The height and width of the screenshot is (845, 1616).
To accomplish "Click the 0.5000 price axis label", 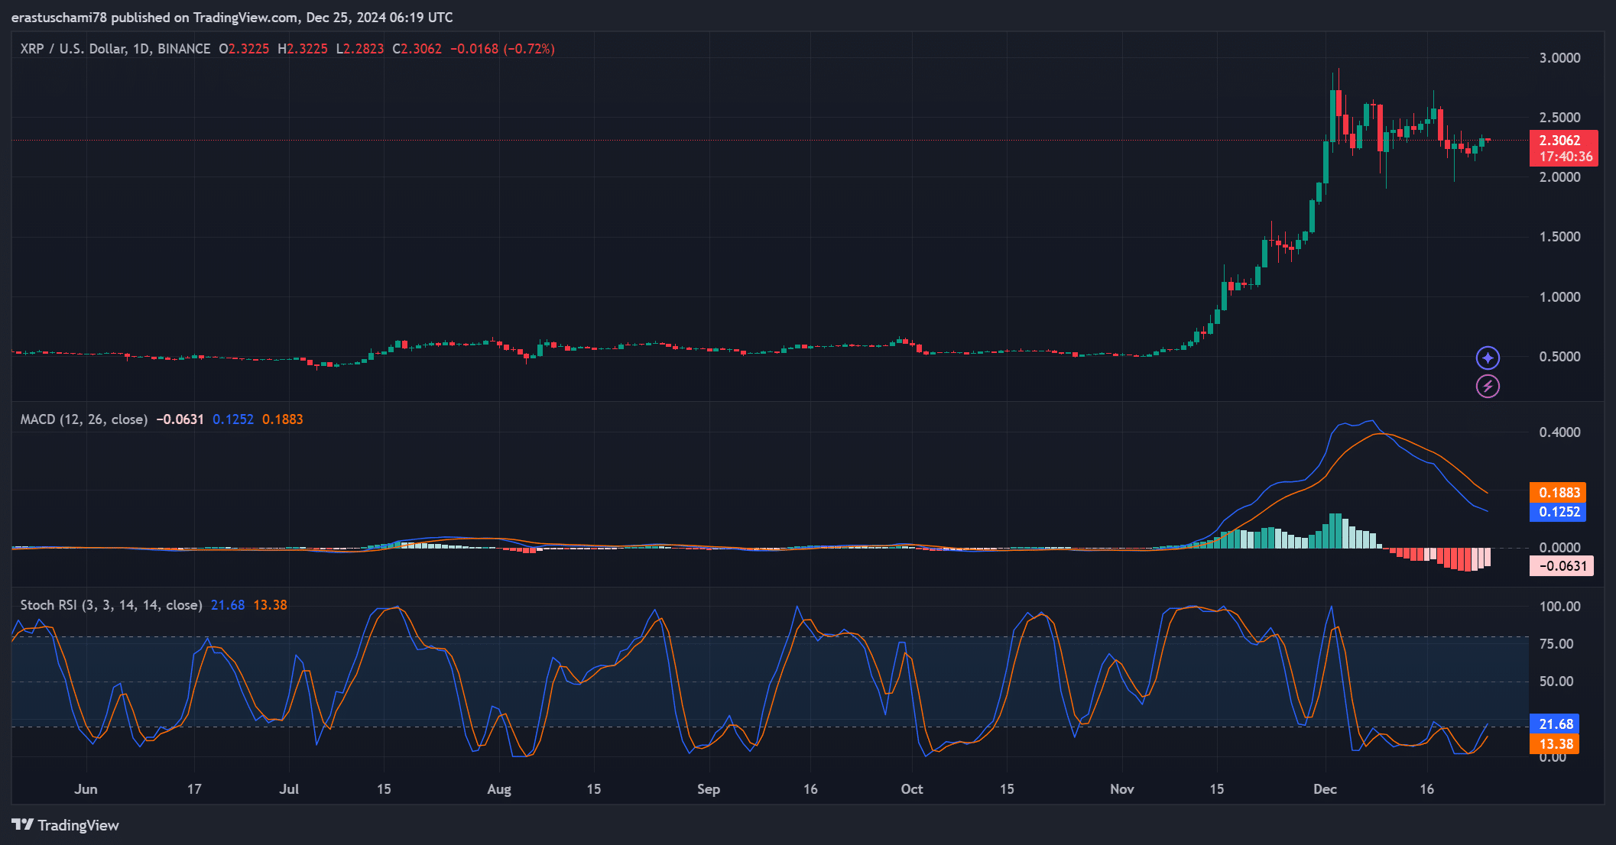I will tap(1559, 357).
